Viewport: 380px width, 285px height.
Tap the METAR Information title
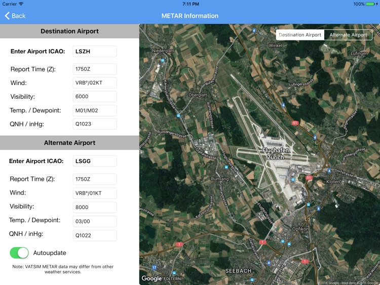coord(190,16)
